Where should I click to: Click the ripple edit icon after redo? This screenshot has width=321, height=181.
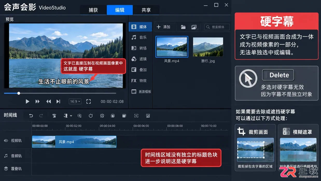click(54, 116)
